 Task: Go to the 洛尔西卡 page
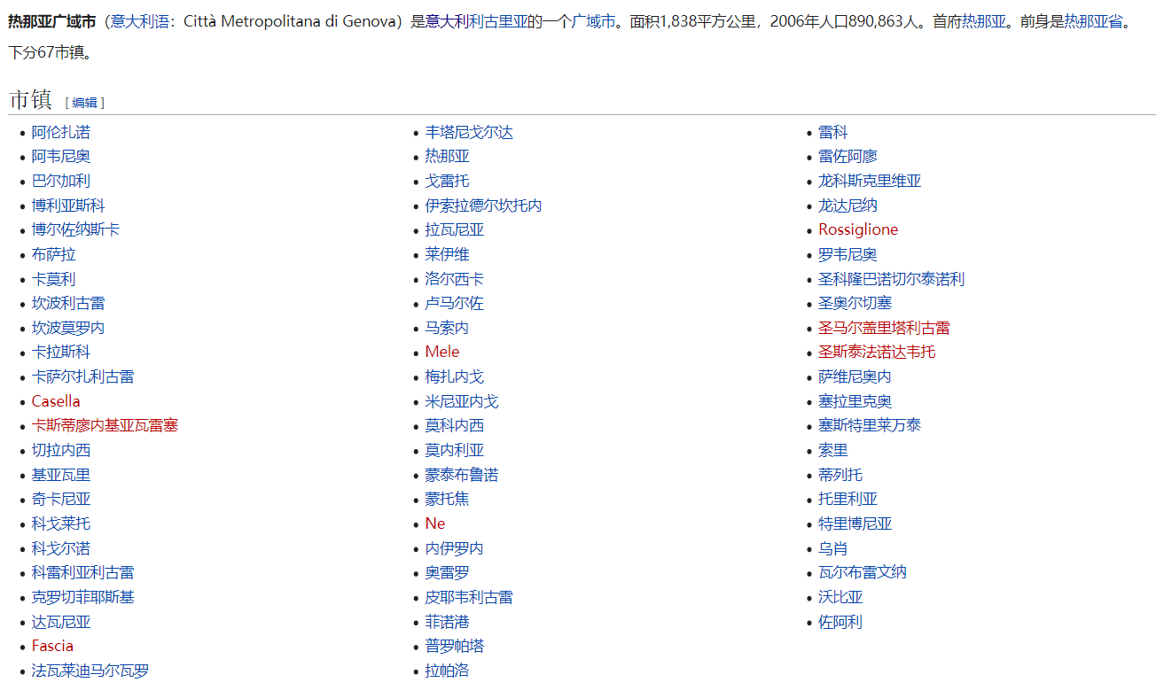pyautogui.click(x=455, y=279)
